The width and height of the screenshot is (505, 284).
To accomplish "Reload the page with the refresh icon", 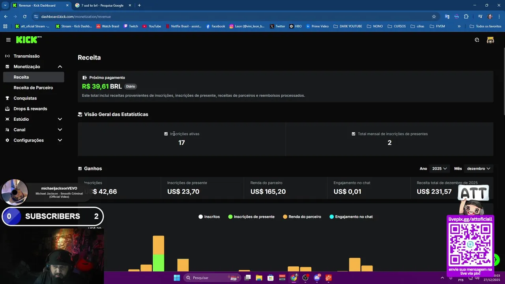I will click(24, 17).
